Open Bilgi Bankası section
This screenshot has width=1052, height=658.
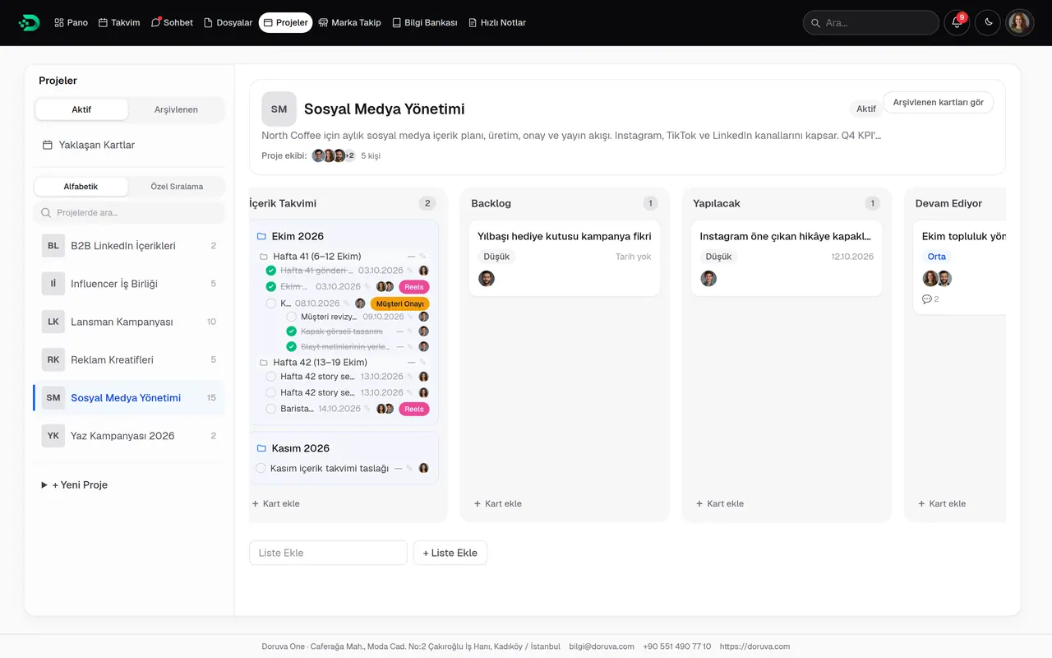tap(424, 22)
